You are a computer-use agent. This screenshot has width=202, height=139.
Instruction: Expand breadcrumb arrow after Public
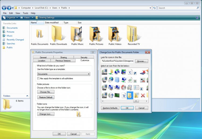coord(69,8)
